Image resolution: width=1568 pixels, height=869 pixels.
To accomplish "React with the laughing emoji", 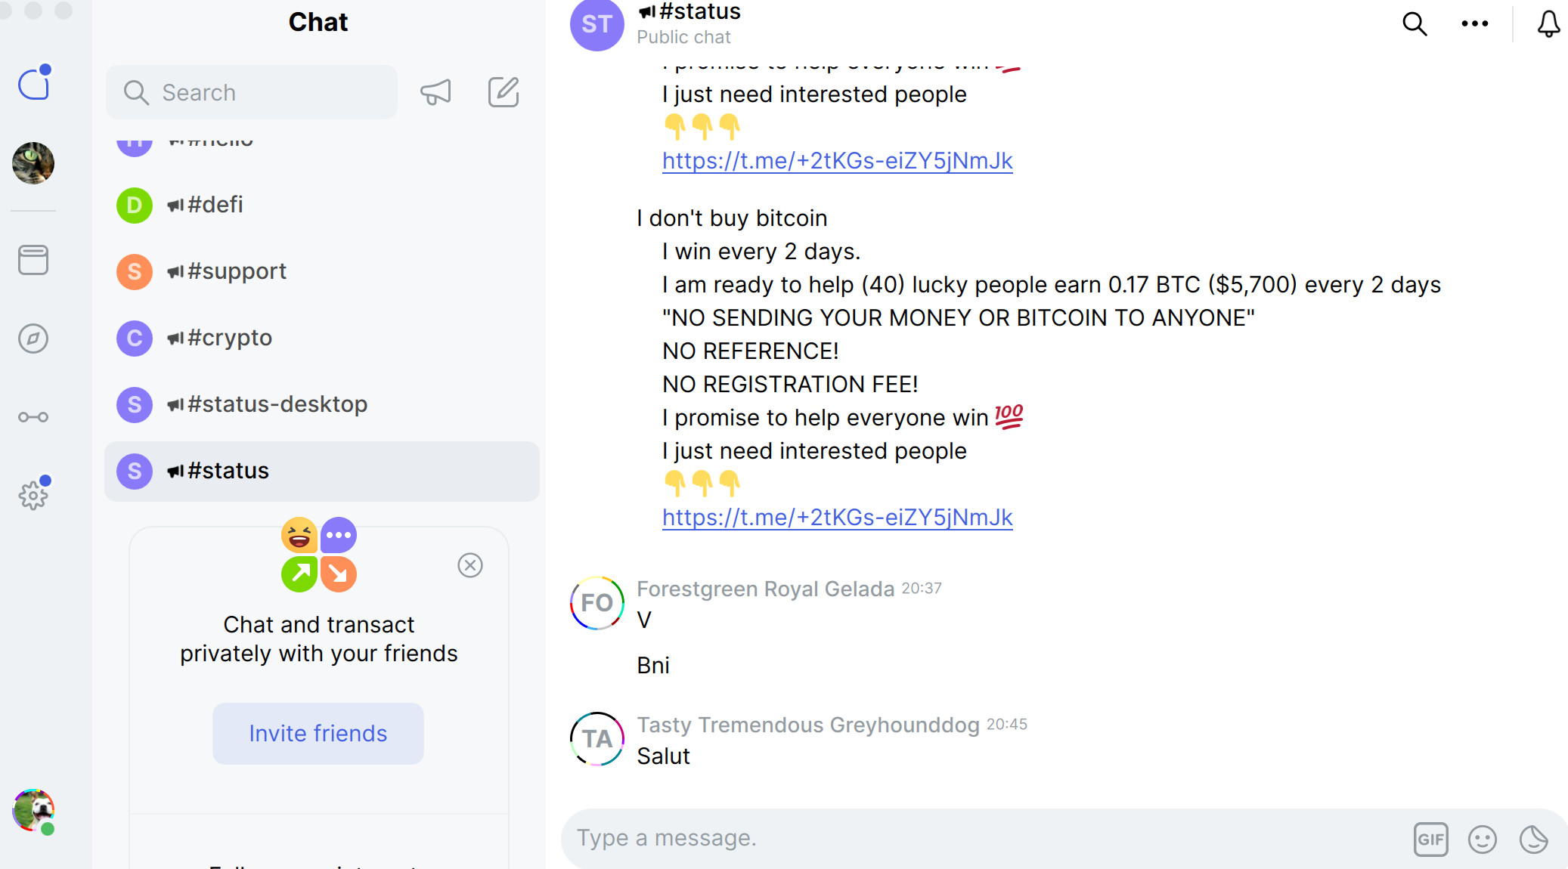I will 299,534.
